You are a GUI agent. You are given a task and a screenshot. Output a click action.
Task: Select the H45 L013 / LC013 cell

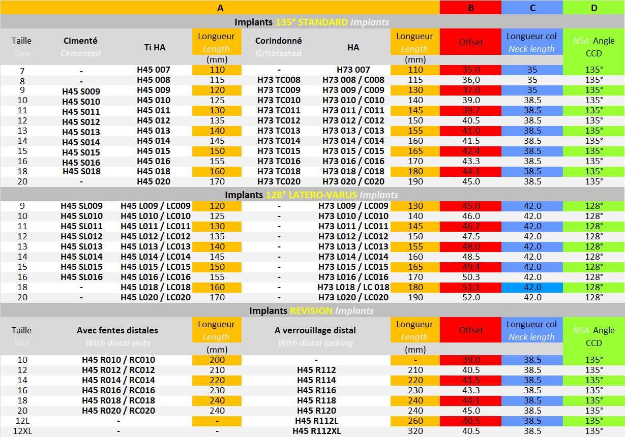[156, 246]
